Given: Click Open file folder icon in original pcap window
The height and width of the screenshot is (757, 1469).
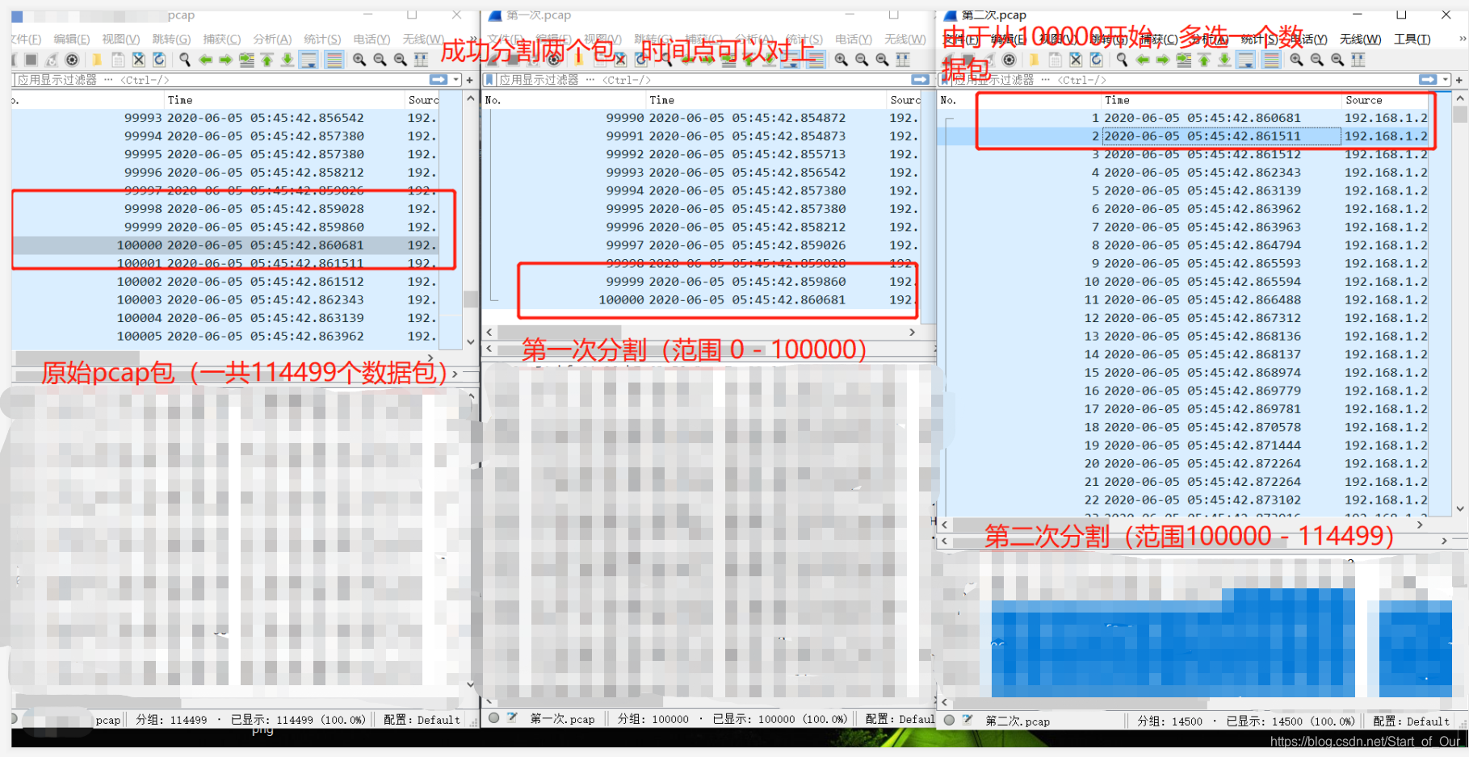Looking at the screenshot, I should pos(97,60).
